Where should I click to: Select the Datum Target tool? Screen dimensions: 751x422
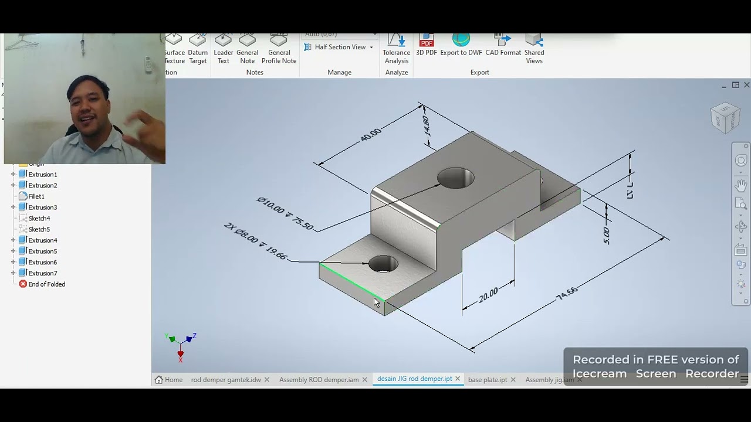(x=198, y=49)
